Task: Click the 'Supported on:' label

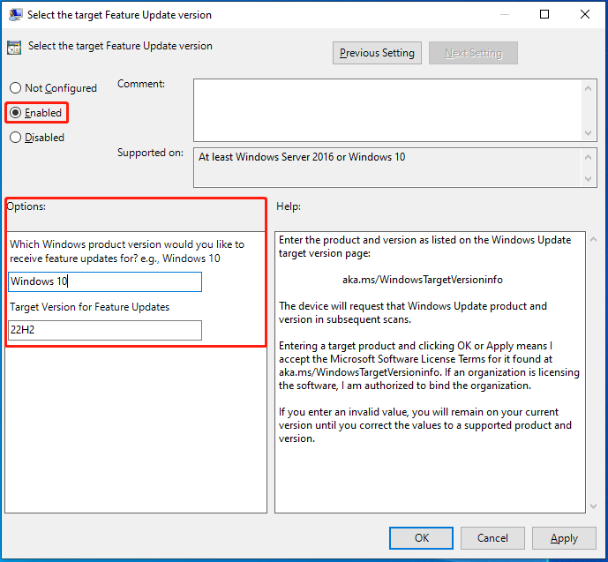Action: point(150,153)
